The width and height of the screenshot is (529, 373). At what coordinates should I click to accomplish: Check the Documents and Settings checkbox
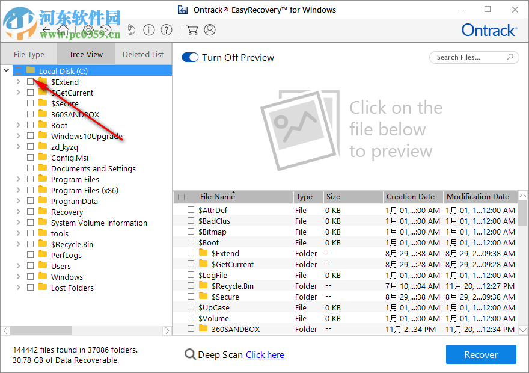coord(31,168)
